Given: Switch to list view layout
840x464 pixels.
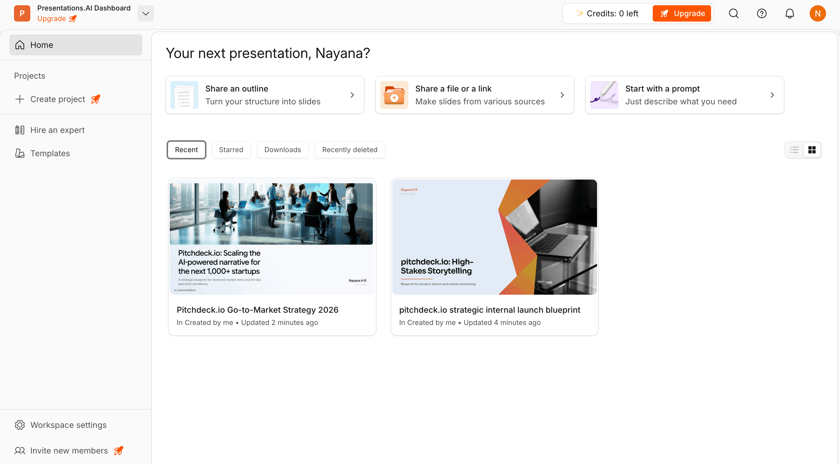Looking at the screenshot, I should point(794,150).
